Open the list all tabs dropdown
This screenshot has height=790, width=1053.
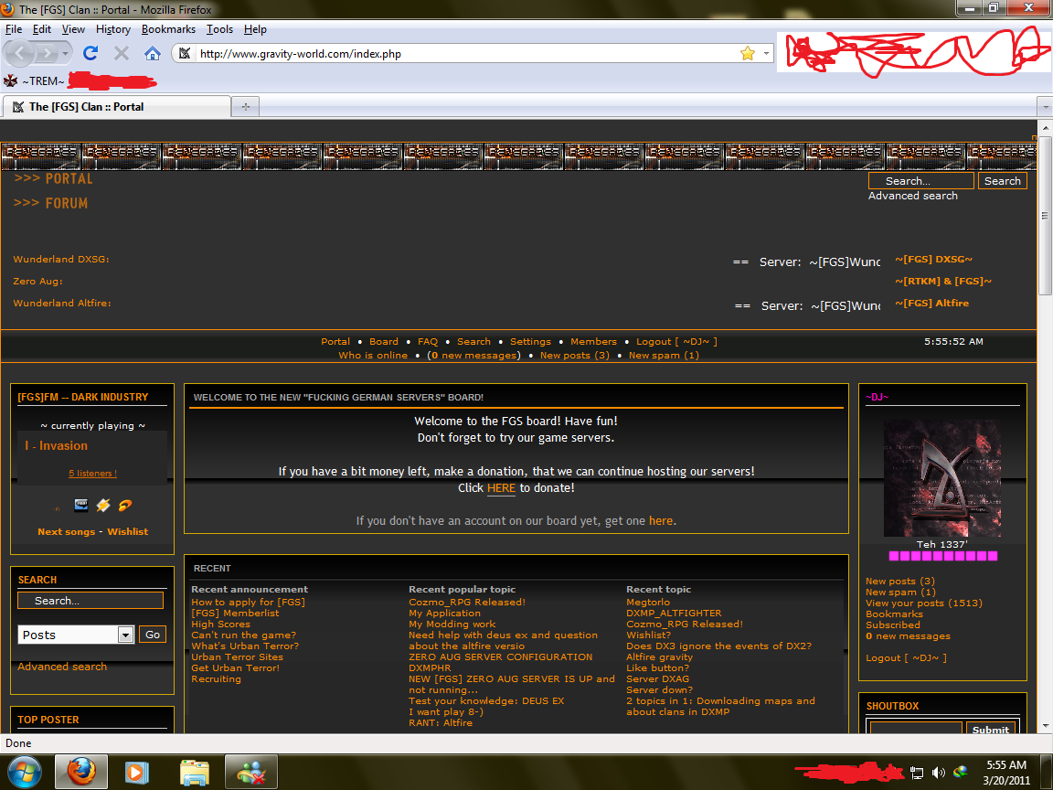pyautogui.click(x=1046, y=107)
